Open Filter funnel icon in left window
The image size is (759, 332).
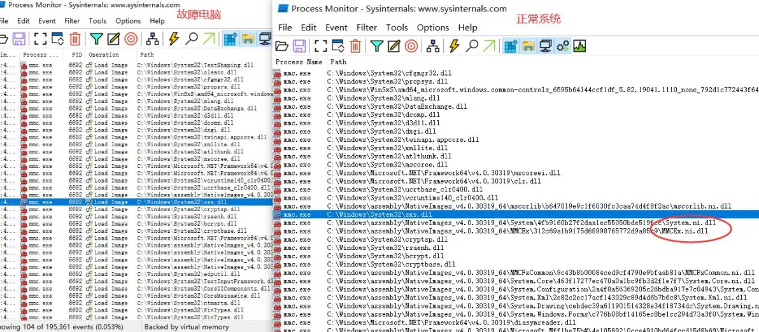pyautogui.click(x=97, y=39)
